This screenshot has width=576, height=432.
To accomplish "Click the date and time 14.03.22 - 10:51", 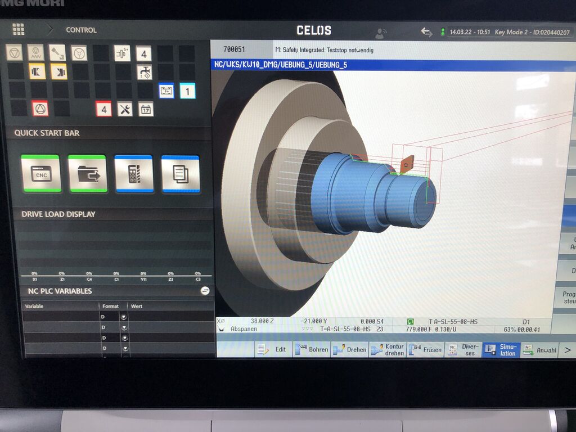I will click(470, 32).
